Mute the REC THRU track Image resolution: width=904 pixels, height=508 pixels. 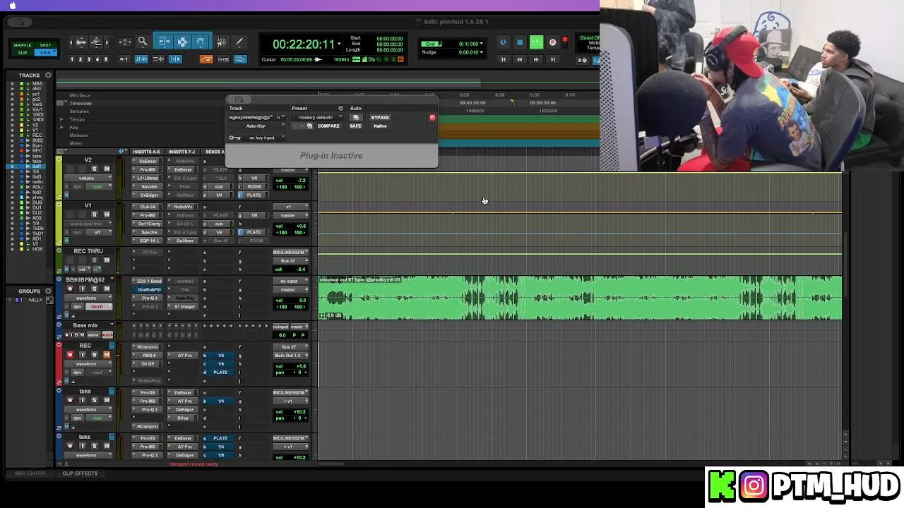tap(107, 260)
